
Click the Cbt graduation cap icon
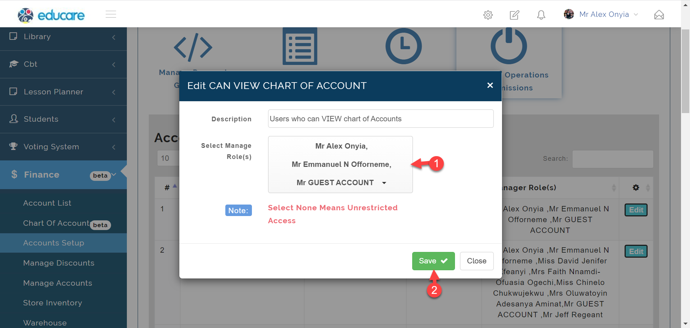[14, 64]
